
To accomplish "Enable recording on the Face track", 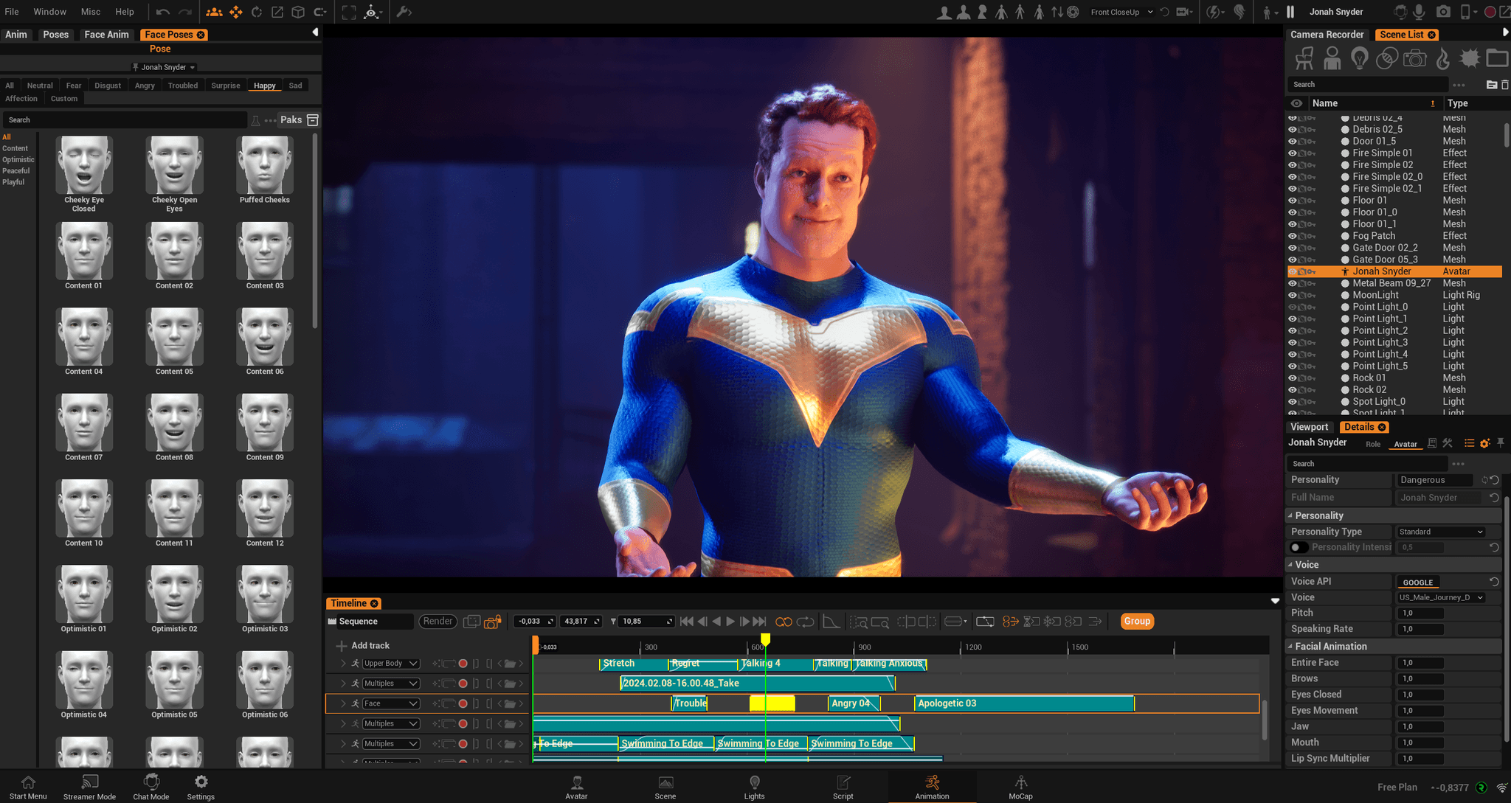I will [x=463, y=703].
